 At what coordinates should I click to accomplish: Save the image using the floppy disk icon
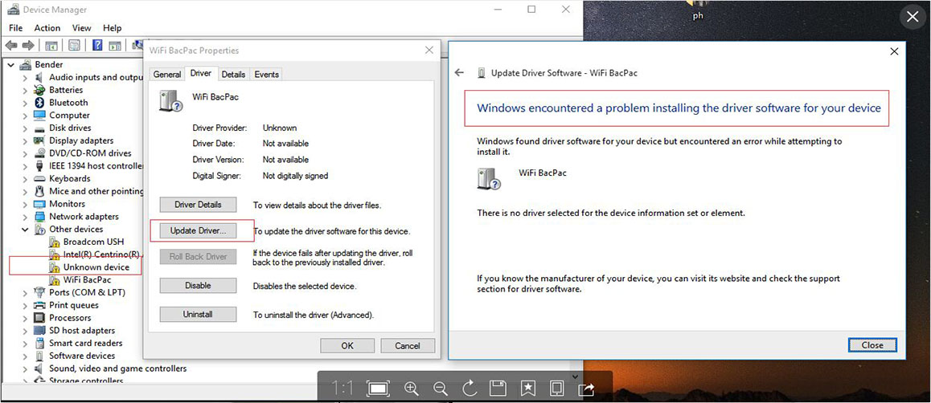click(x=498, y=388)
